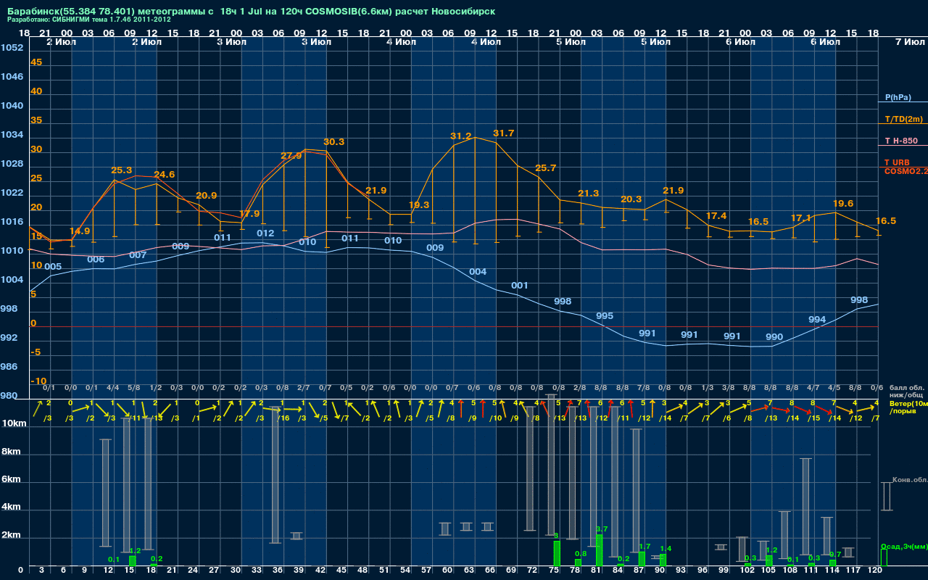This screenshot has width=928, height=580.
Task: Click the pressure value 005
Action: pos(53,267)
